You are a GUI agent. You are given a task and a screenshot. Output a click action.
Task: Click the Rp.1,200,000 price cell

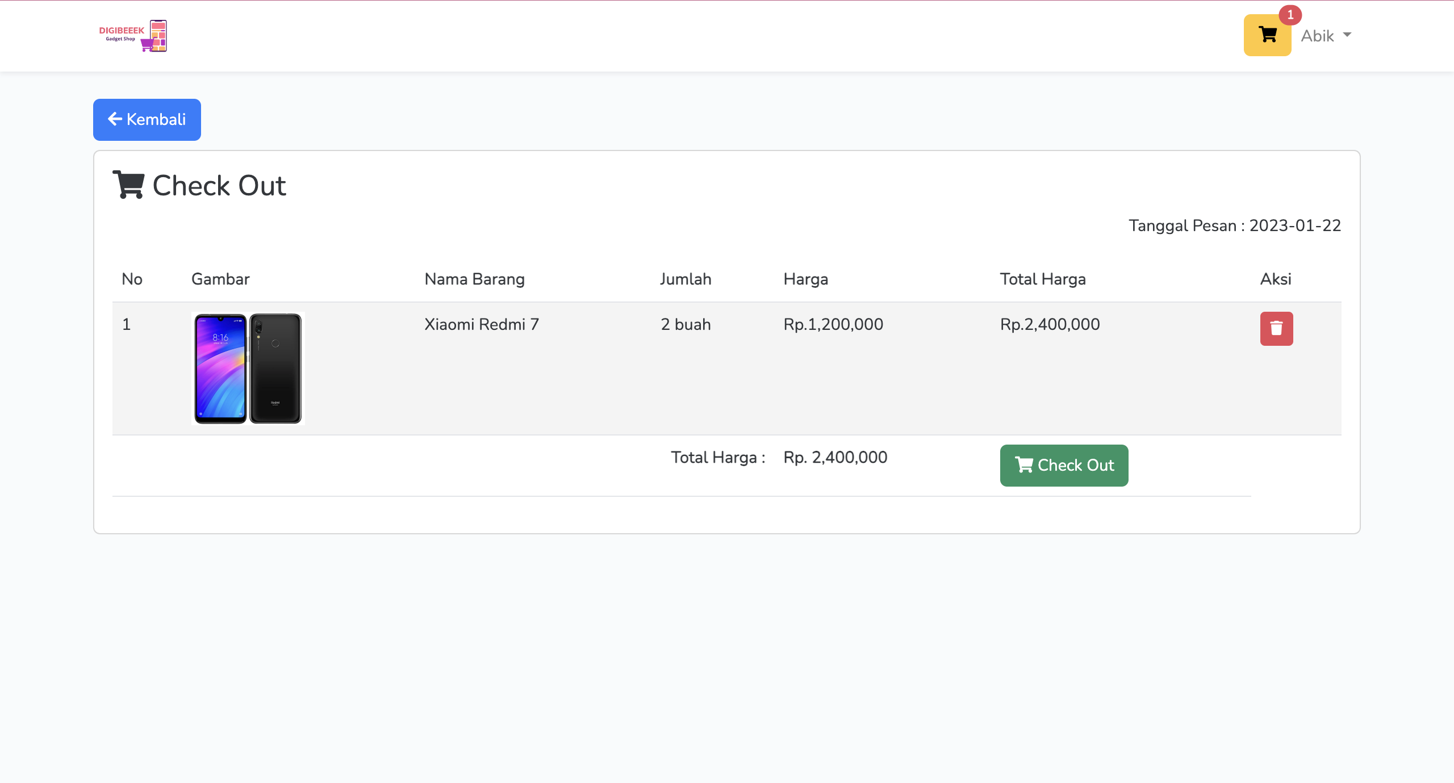833,325
